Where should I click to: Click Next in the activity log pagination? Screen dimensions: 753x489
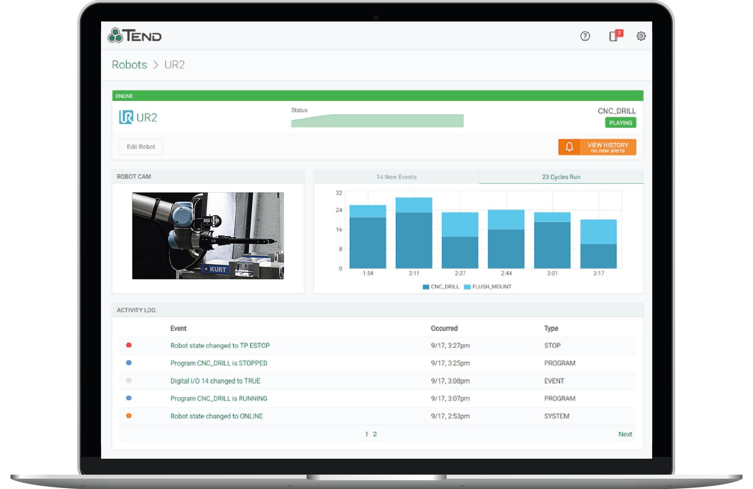pyautogui.click(x=625, y=434)
